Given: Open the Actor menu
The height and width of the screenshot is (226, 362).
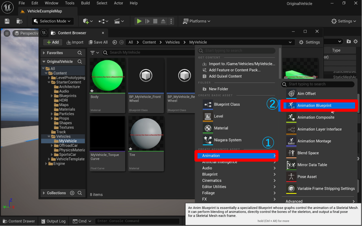Looking at the screenshot, I should click(x=118, y=3).
